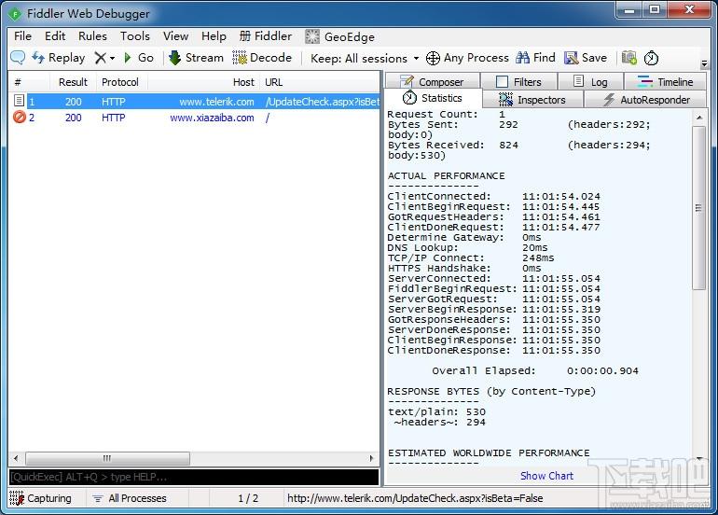Expand the Keep: All sessions dropdown
This screenshot has width=718, height=515.
pyautogui.click(x=365, y=58)
